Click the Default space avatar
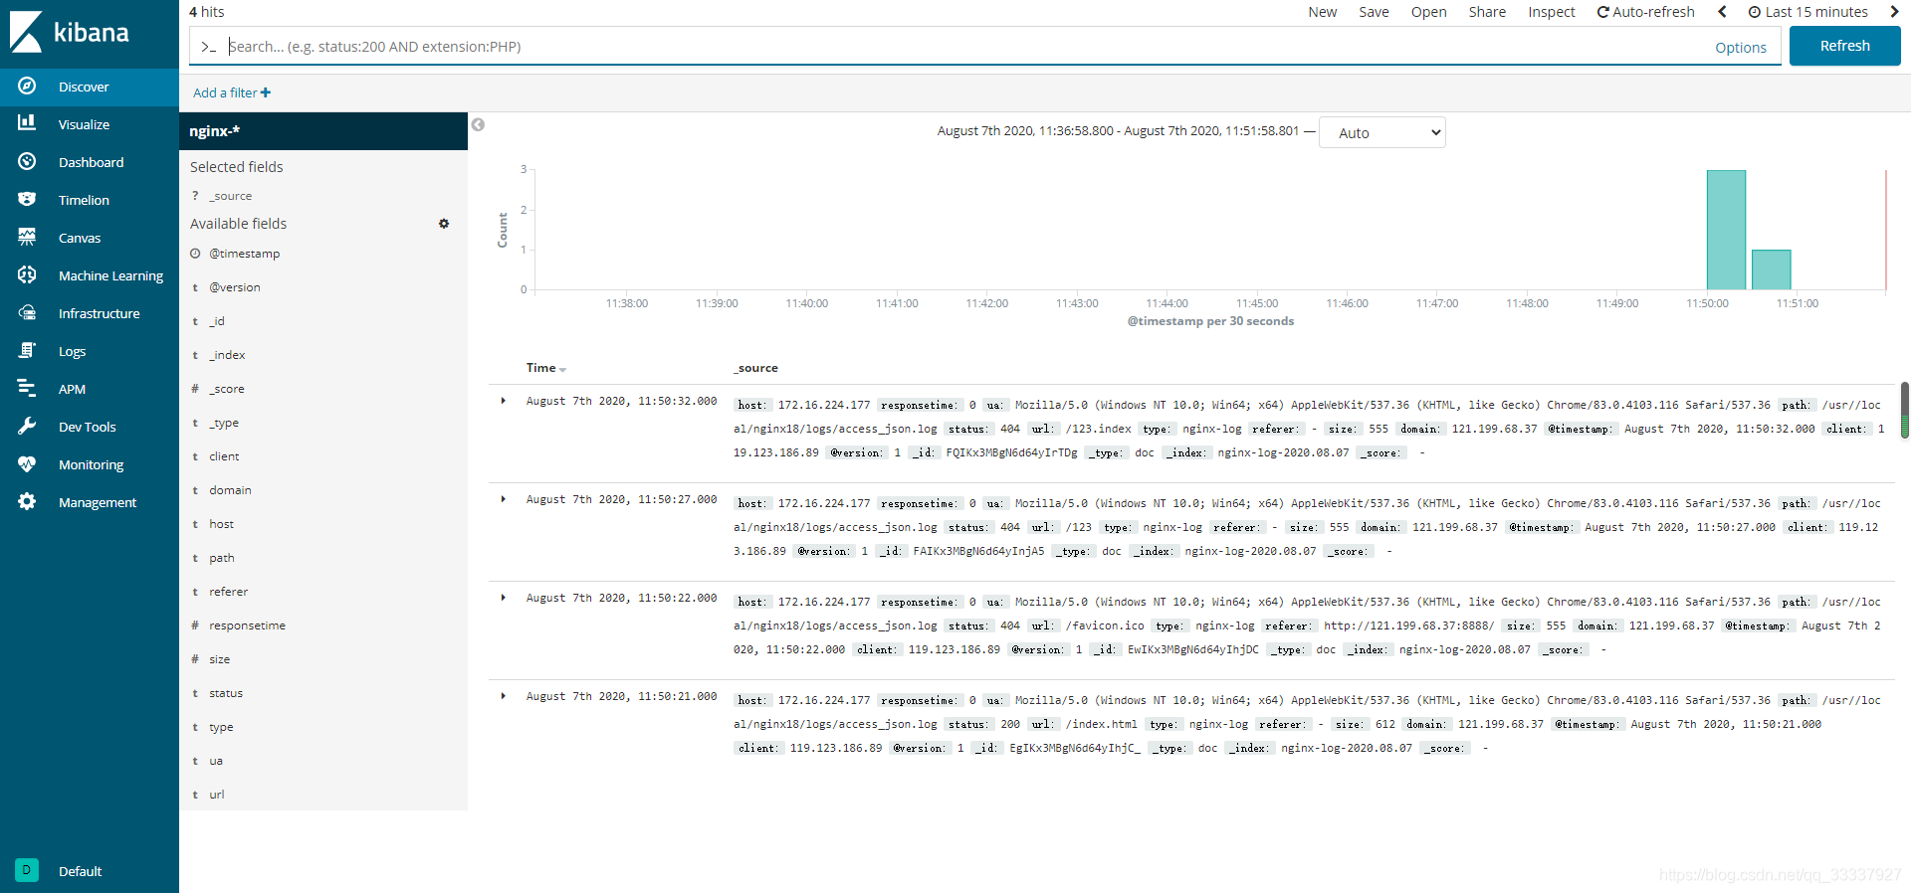This screenshot has height=893, width=1911. coord(27,870)
